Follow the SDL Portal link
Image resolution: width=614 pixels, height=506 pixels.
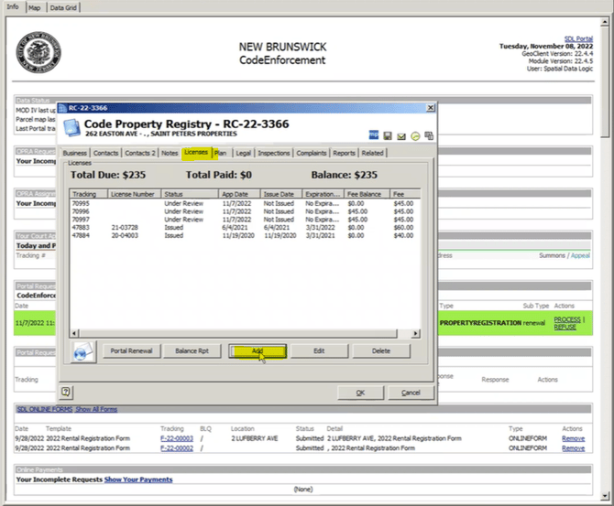click(578, 38)
